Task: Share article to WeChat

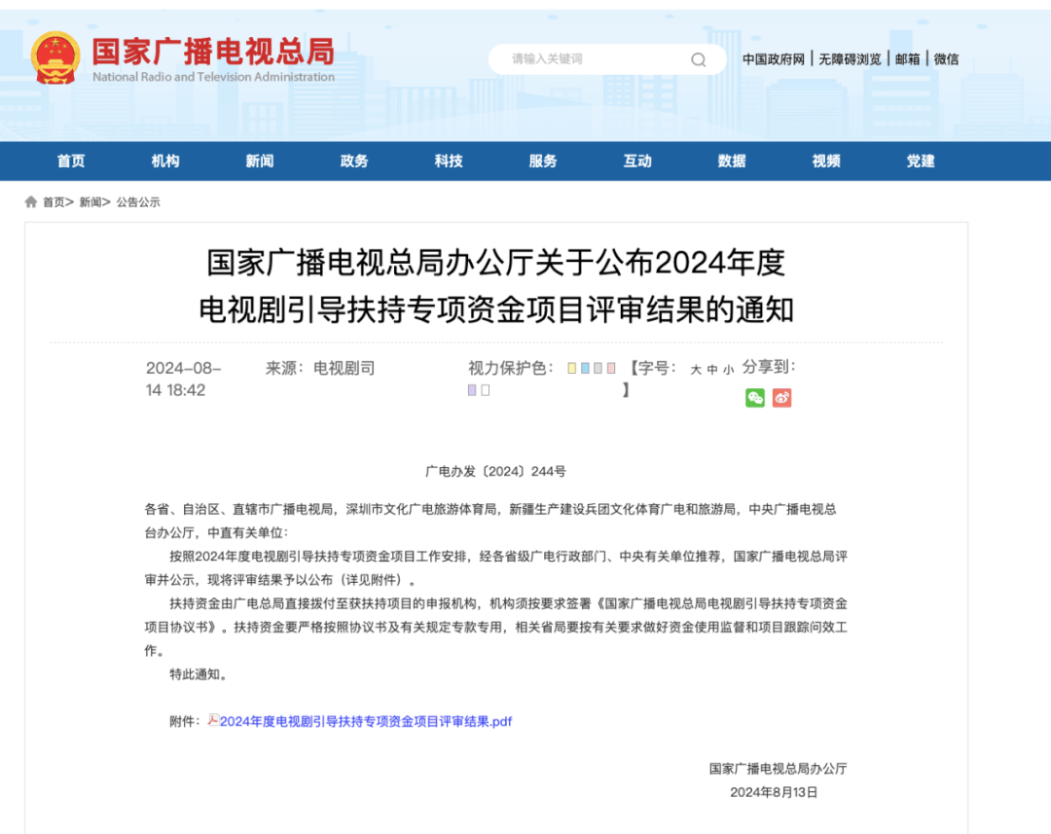Action: click(755, 397)
